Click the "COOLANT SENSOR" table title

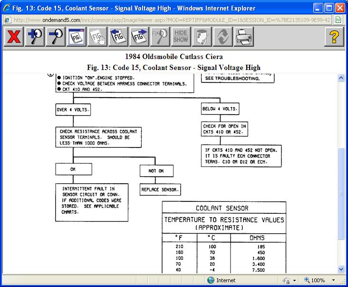click(x=222, y=208)
